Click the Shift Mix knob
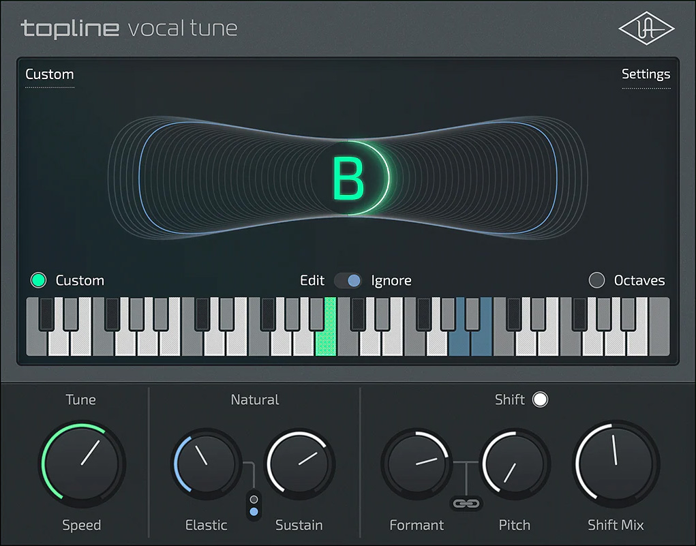Image resolution: width=696 pixels, height=546 pixels. pyautogui.click(x=616, y=464)
